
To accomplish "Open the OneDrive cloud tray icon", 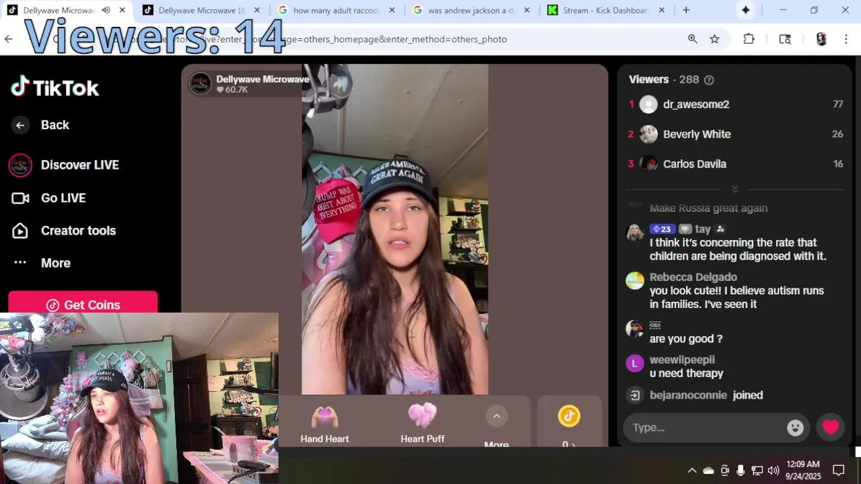I will pyautogui.click(x=708, y=471).
